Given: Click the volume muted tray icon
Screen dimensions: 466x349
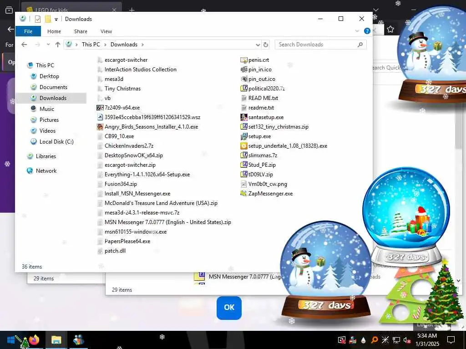Looking at the screenshot, I should [x=407, y=340].
